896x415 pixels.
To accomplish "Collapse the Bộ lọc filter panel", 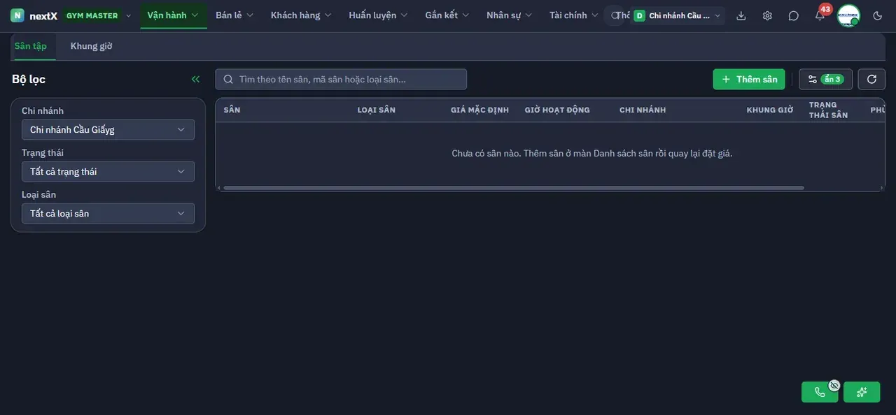I will coord(195,79).
